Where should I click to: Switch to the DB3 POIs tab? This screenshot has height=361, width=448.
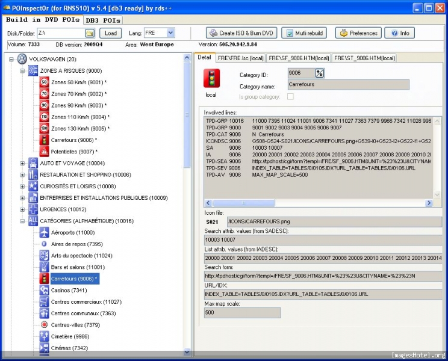point(103,20)
